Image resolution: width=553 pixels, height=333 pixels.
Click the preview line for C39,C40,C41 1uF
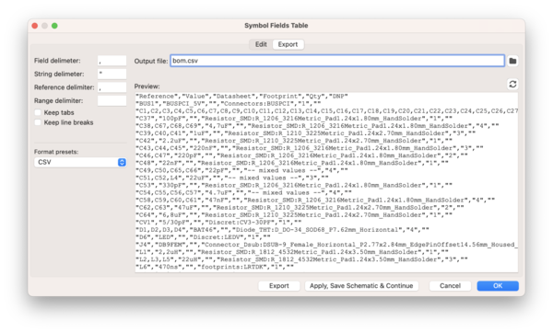pyautogui.click(x=306, y=133)
